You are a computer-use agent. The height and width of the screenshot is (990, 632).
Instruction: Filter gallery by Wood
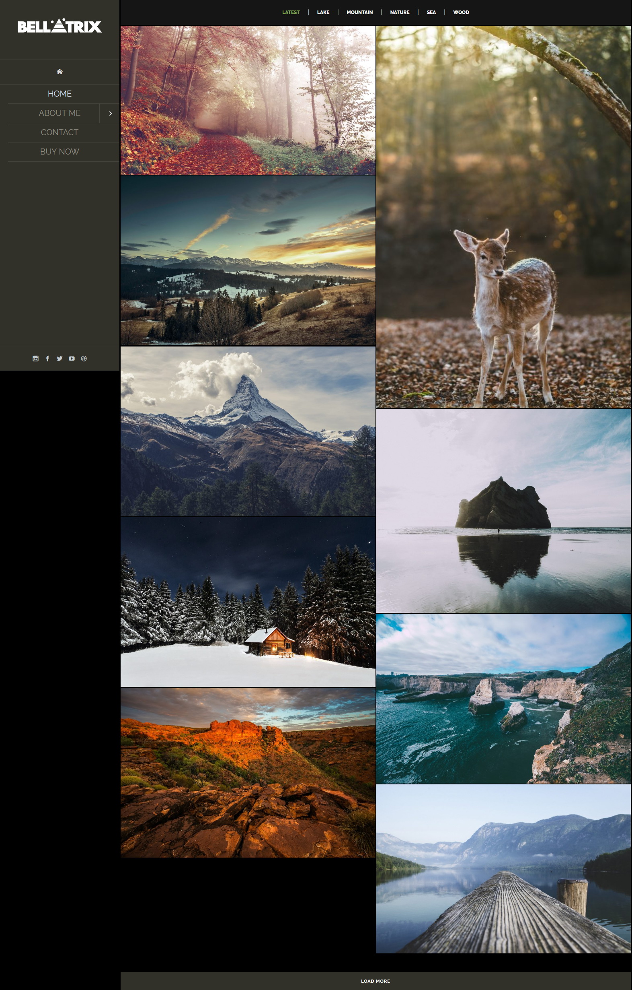coord(461,12)
